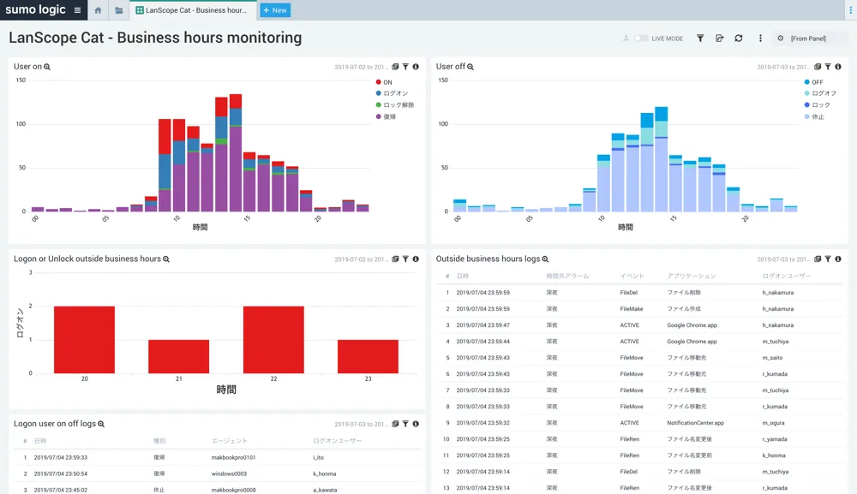This screenshot has height=494, width=857.
Task: Click the m_ogura user cell
Action: (x=773, y=423)
